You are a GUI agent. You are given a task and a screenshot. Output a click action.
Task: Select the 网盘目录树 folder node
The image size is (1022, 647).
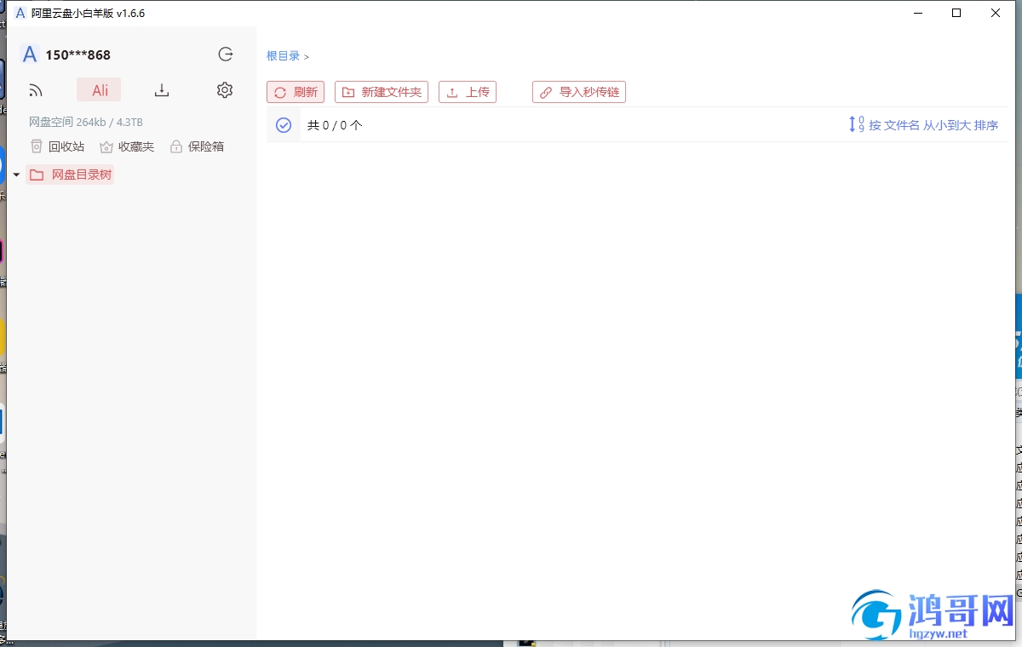click(x=70, y=175)
